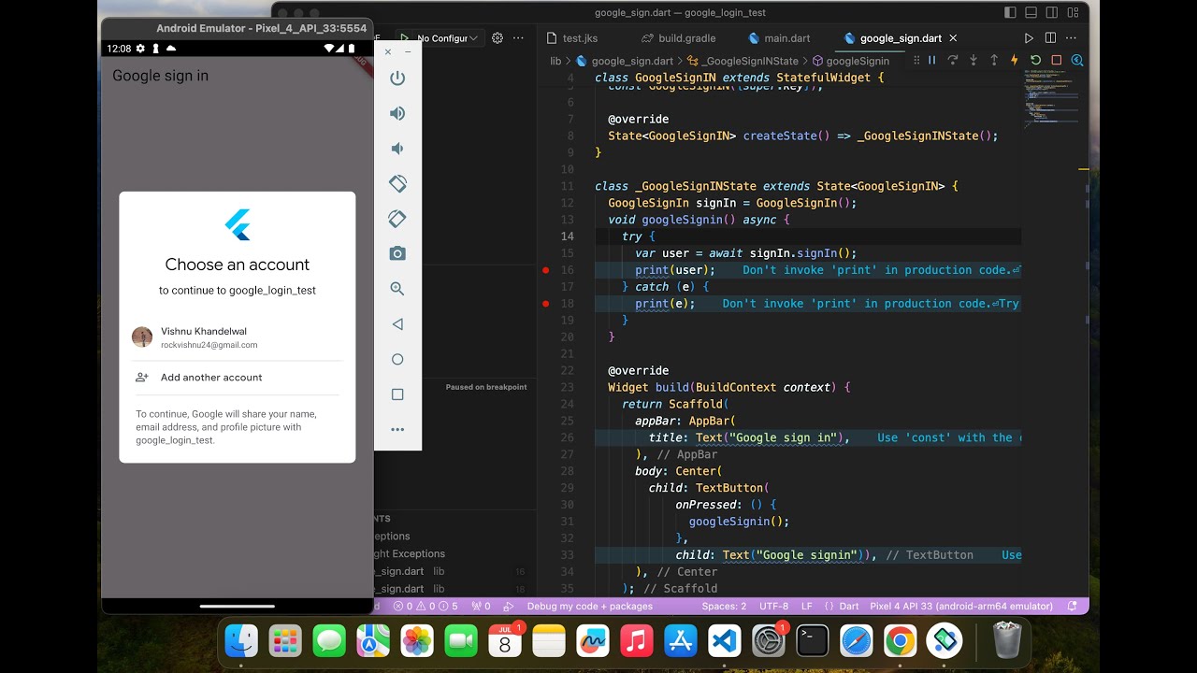Rotate emulator left with first rotate icon
Image resolution: width=1197 pixels, height=673 pixels.
[x=397, y=183]
